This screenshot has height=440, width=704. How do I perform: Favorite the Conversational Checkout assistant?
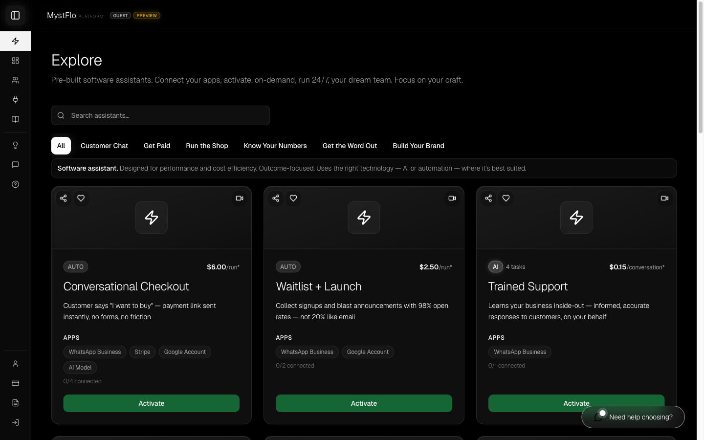(81, 198)
